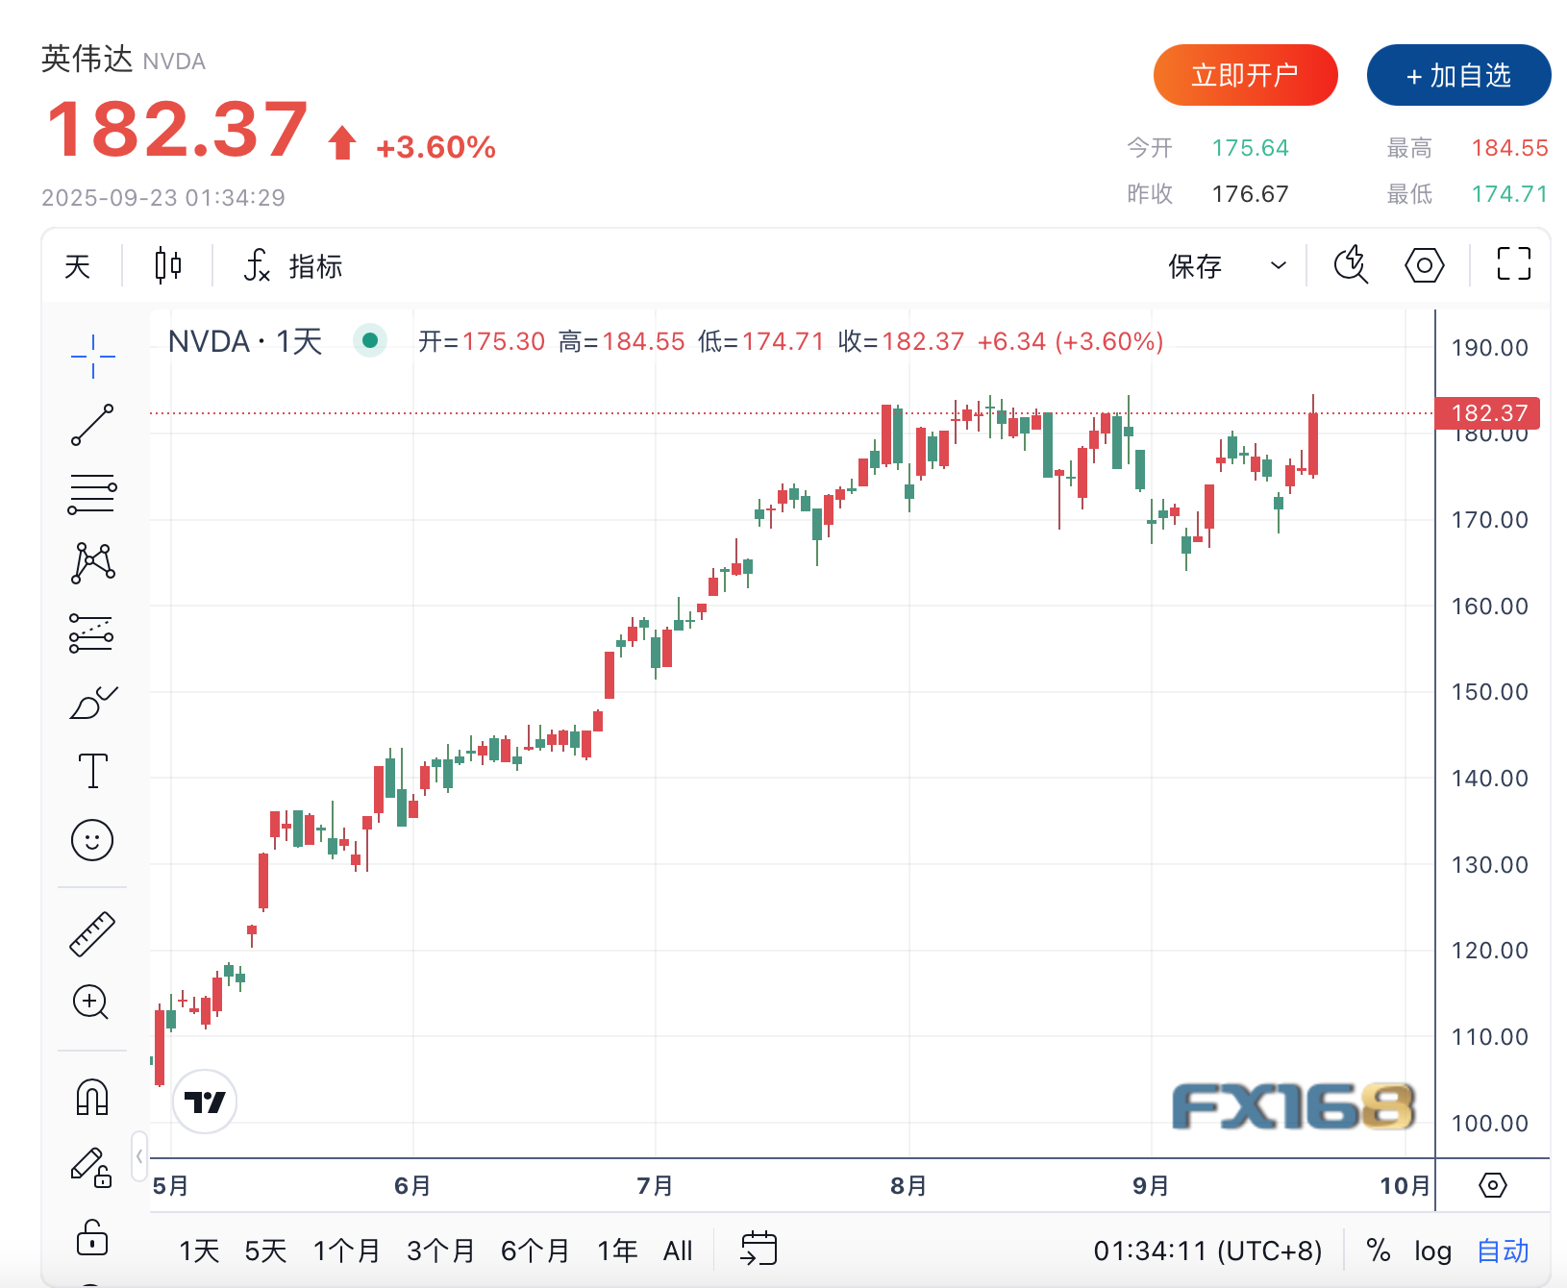Click the green market status dot
Screen dimensions: 1567x1288
(370, 340)
